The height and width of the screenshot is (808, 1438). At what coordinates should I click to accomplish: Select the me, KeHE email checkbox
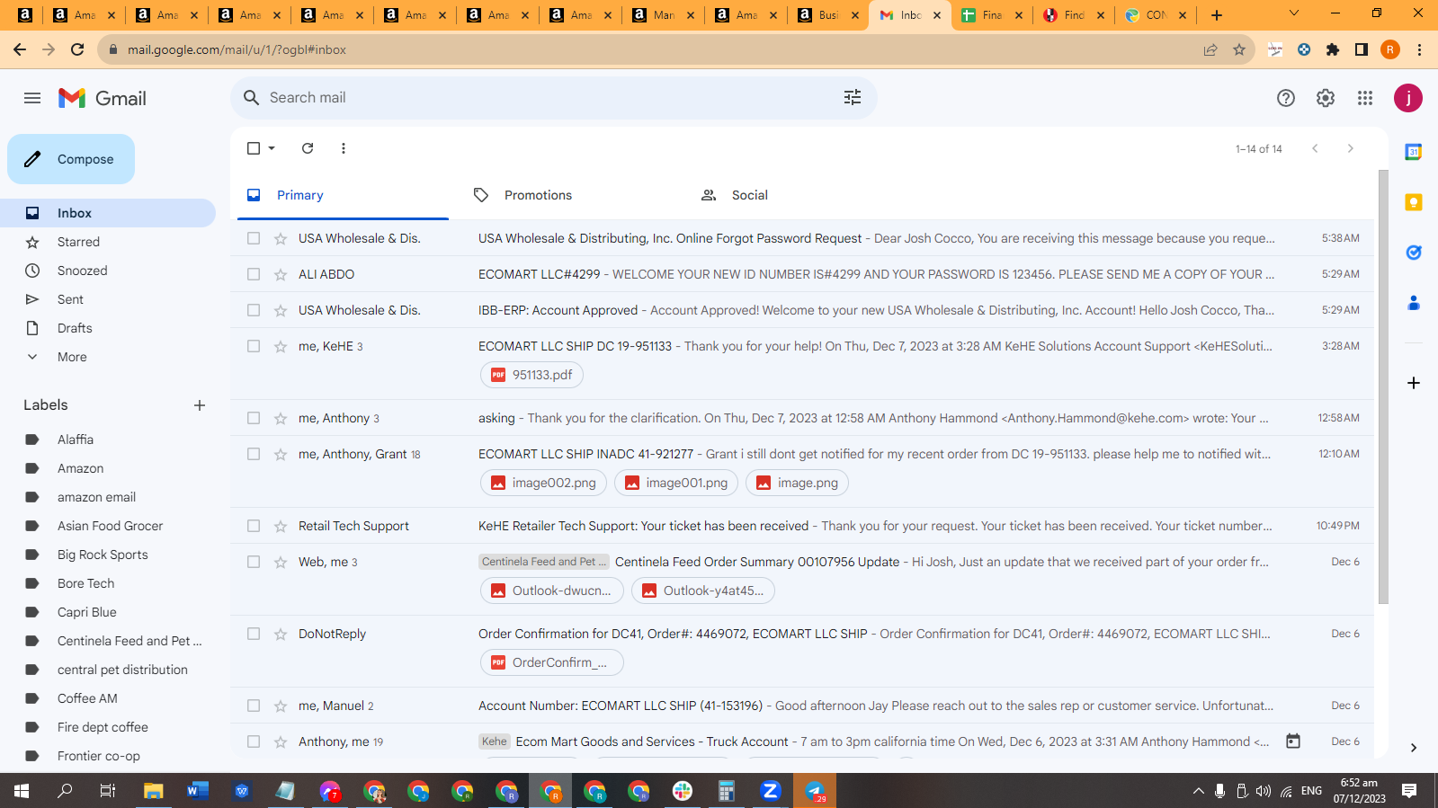254,346
